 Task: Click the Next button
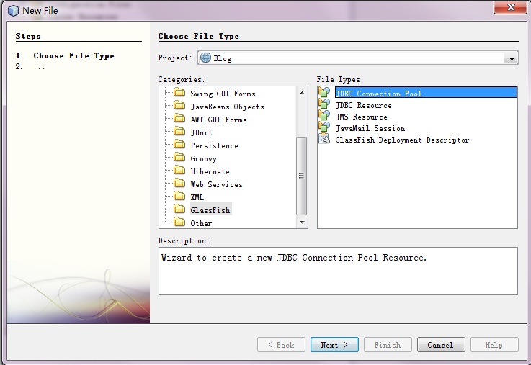click(334, 345)
